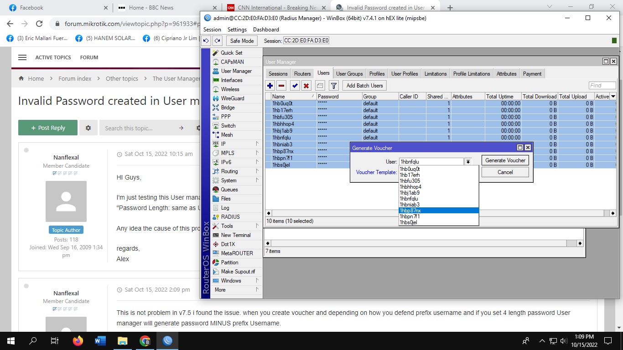Open Firefox from the Windows taskbar

pos(78,340)
